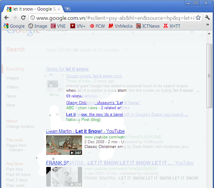This screenshot has width=214, height=188.
Task: Click the news article thumbnail image
Action: tap(55, 83)
